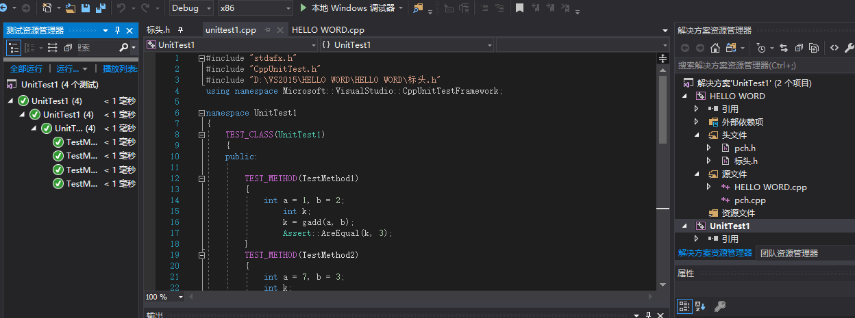Pin the unittest1.cpp tab

click(267, 30)
